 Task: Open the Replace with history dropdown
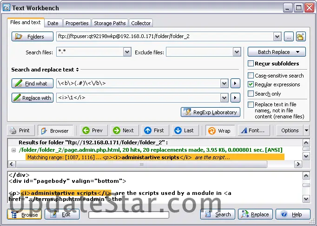coord(224,98)
